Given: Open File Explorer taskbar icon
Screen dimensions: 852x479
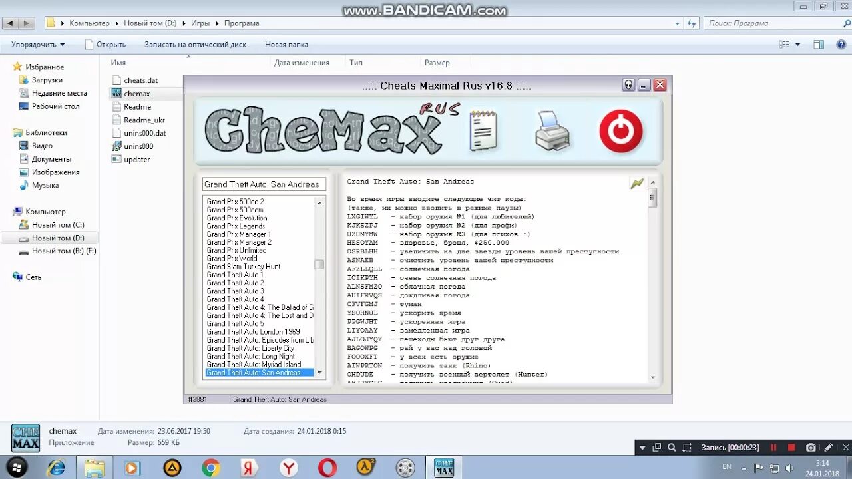Looking at the screenshot, I should click(95, 468).
